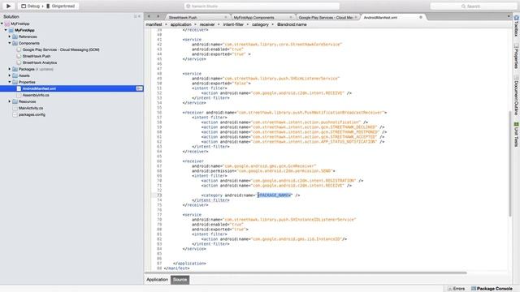Image resolution: width=520 pixels, height=292 pixels.
Task: Collapse the MyFirstApp solution node
Action: [x=2, y=24]
